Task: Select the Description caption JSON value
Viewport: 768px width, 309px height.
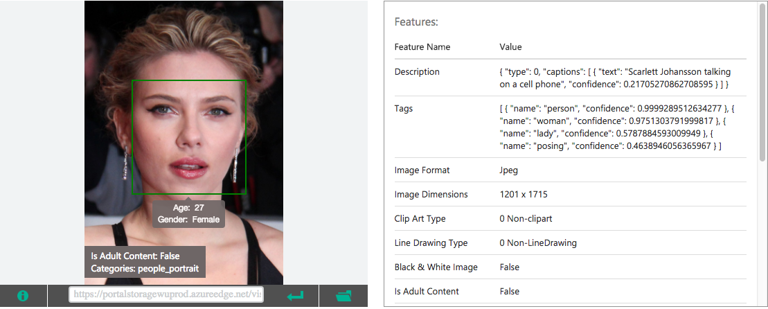Action: point(615,78)
